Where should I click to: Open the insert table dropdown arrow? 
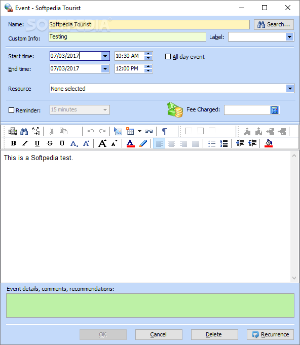(139, 131)
